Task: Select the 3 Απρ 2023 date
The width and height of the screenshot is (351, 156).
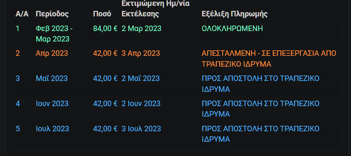Action: [141, 54]
